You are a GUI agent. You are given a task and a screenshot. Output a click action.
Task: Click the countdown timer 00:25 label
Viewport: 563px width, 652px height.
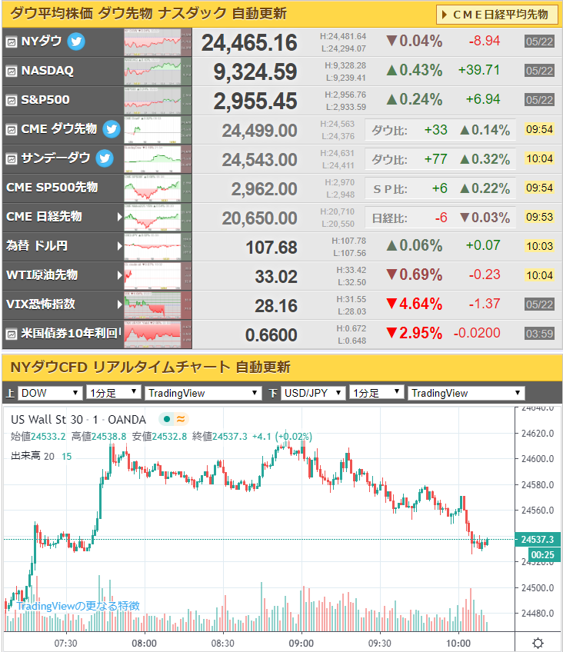[x=543, y=554]
